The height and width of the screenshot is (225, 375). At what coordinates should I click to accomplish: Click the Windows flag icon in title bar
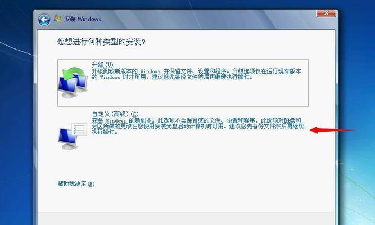(57, 19)
